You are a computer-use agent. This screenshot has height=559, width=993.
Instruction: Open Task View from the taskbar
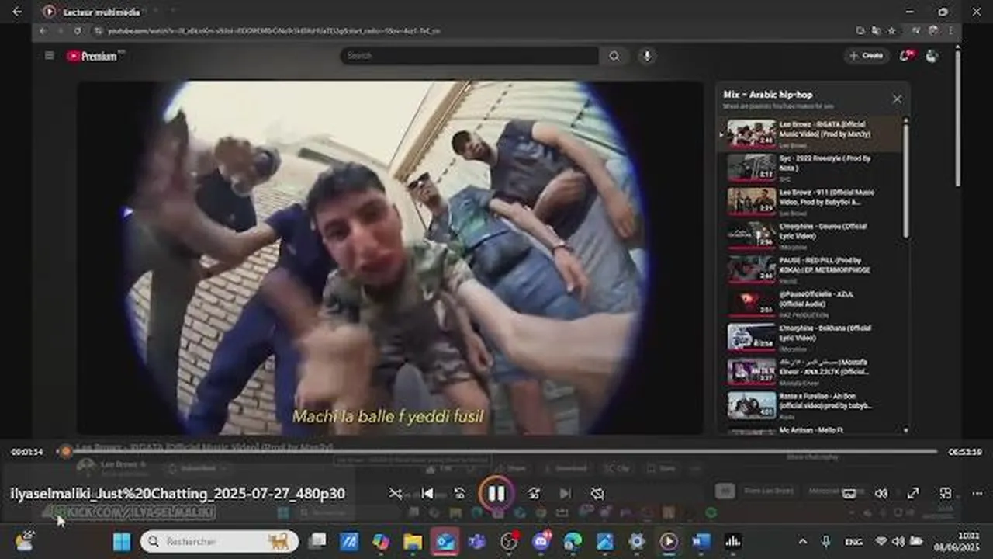(317, 541)
